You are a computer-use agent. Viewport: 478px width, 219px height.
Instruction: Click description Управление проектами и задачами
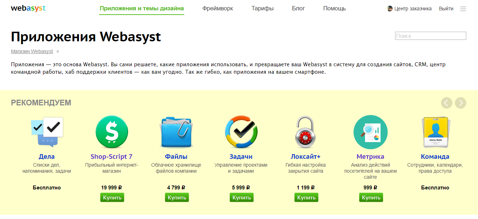(241, 168)
